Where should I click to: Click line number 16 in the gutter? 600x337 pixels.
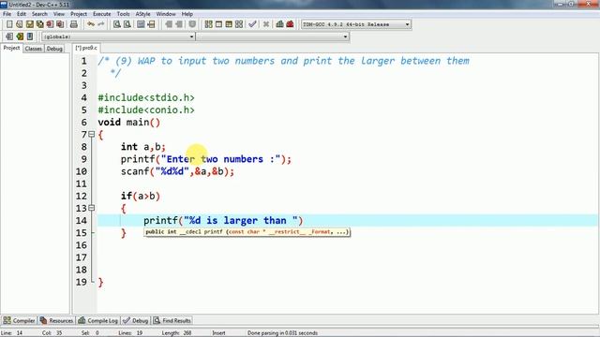point(82,245)
